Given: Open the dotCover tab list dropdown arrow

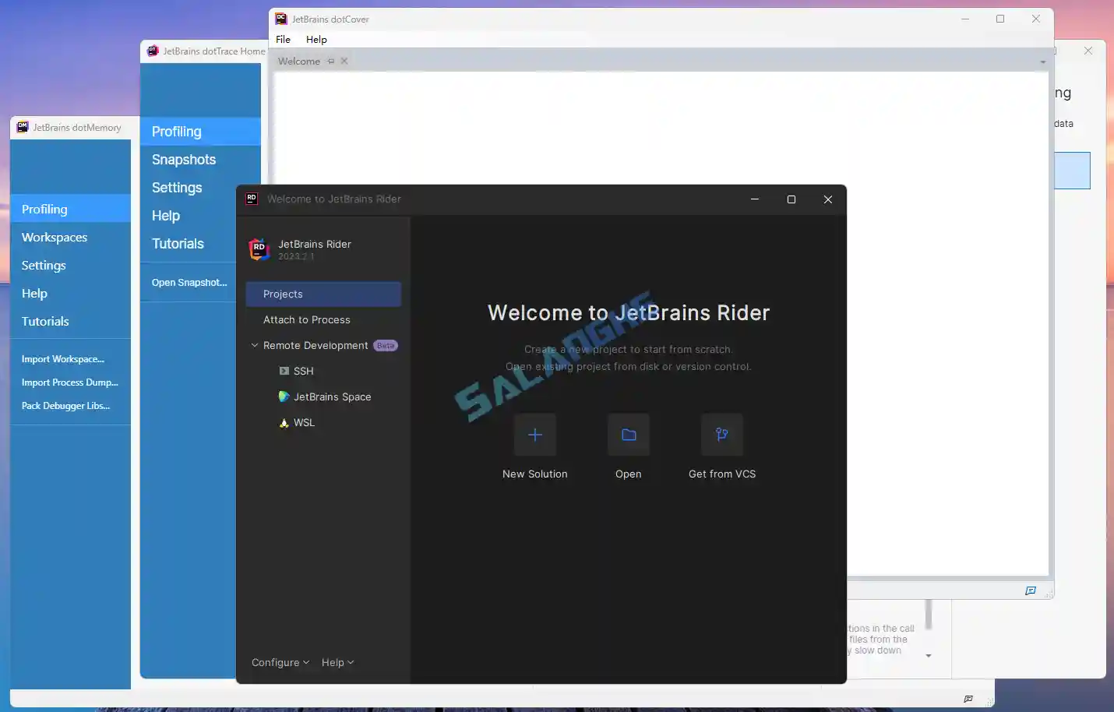Looking at the screenshot, I should tap(1043, 62).
